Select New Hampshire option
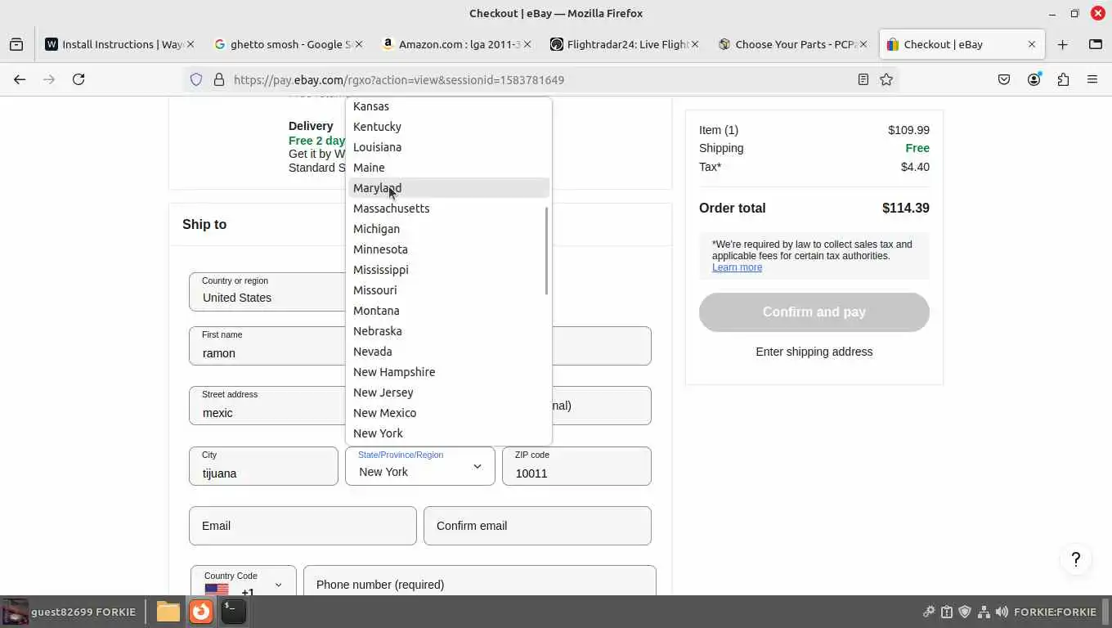The width and height of the screenshot is (1112, 628). 449,372
